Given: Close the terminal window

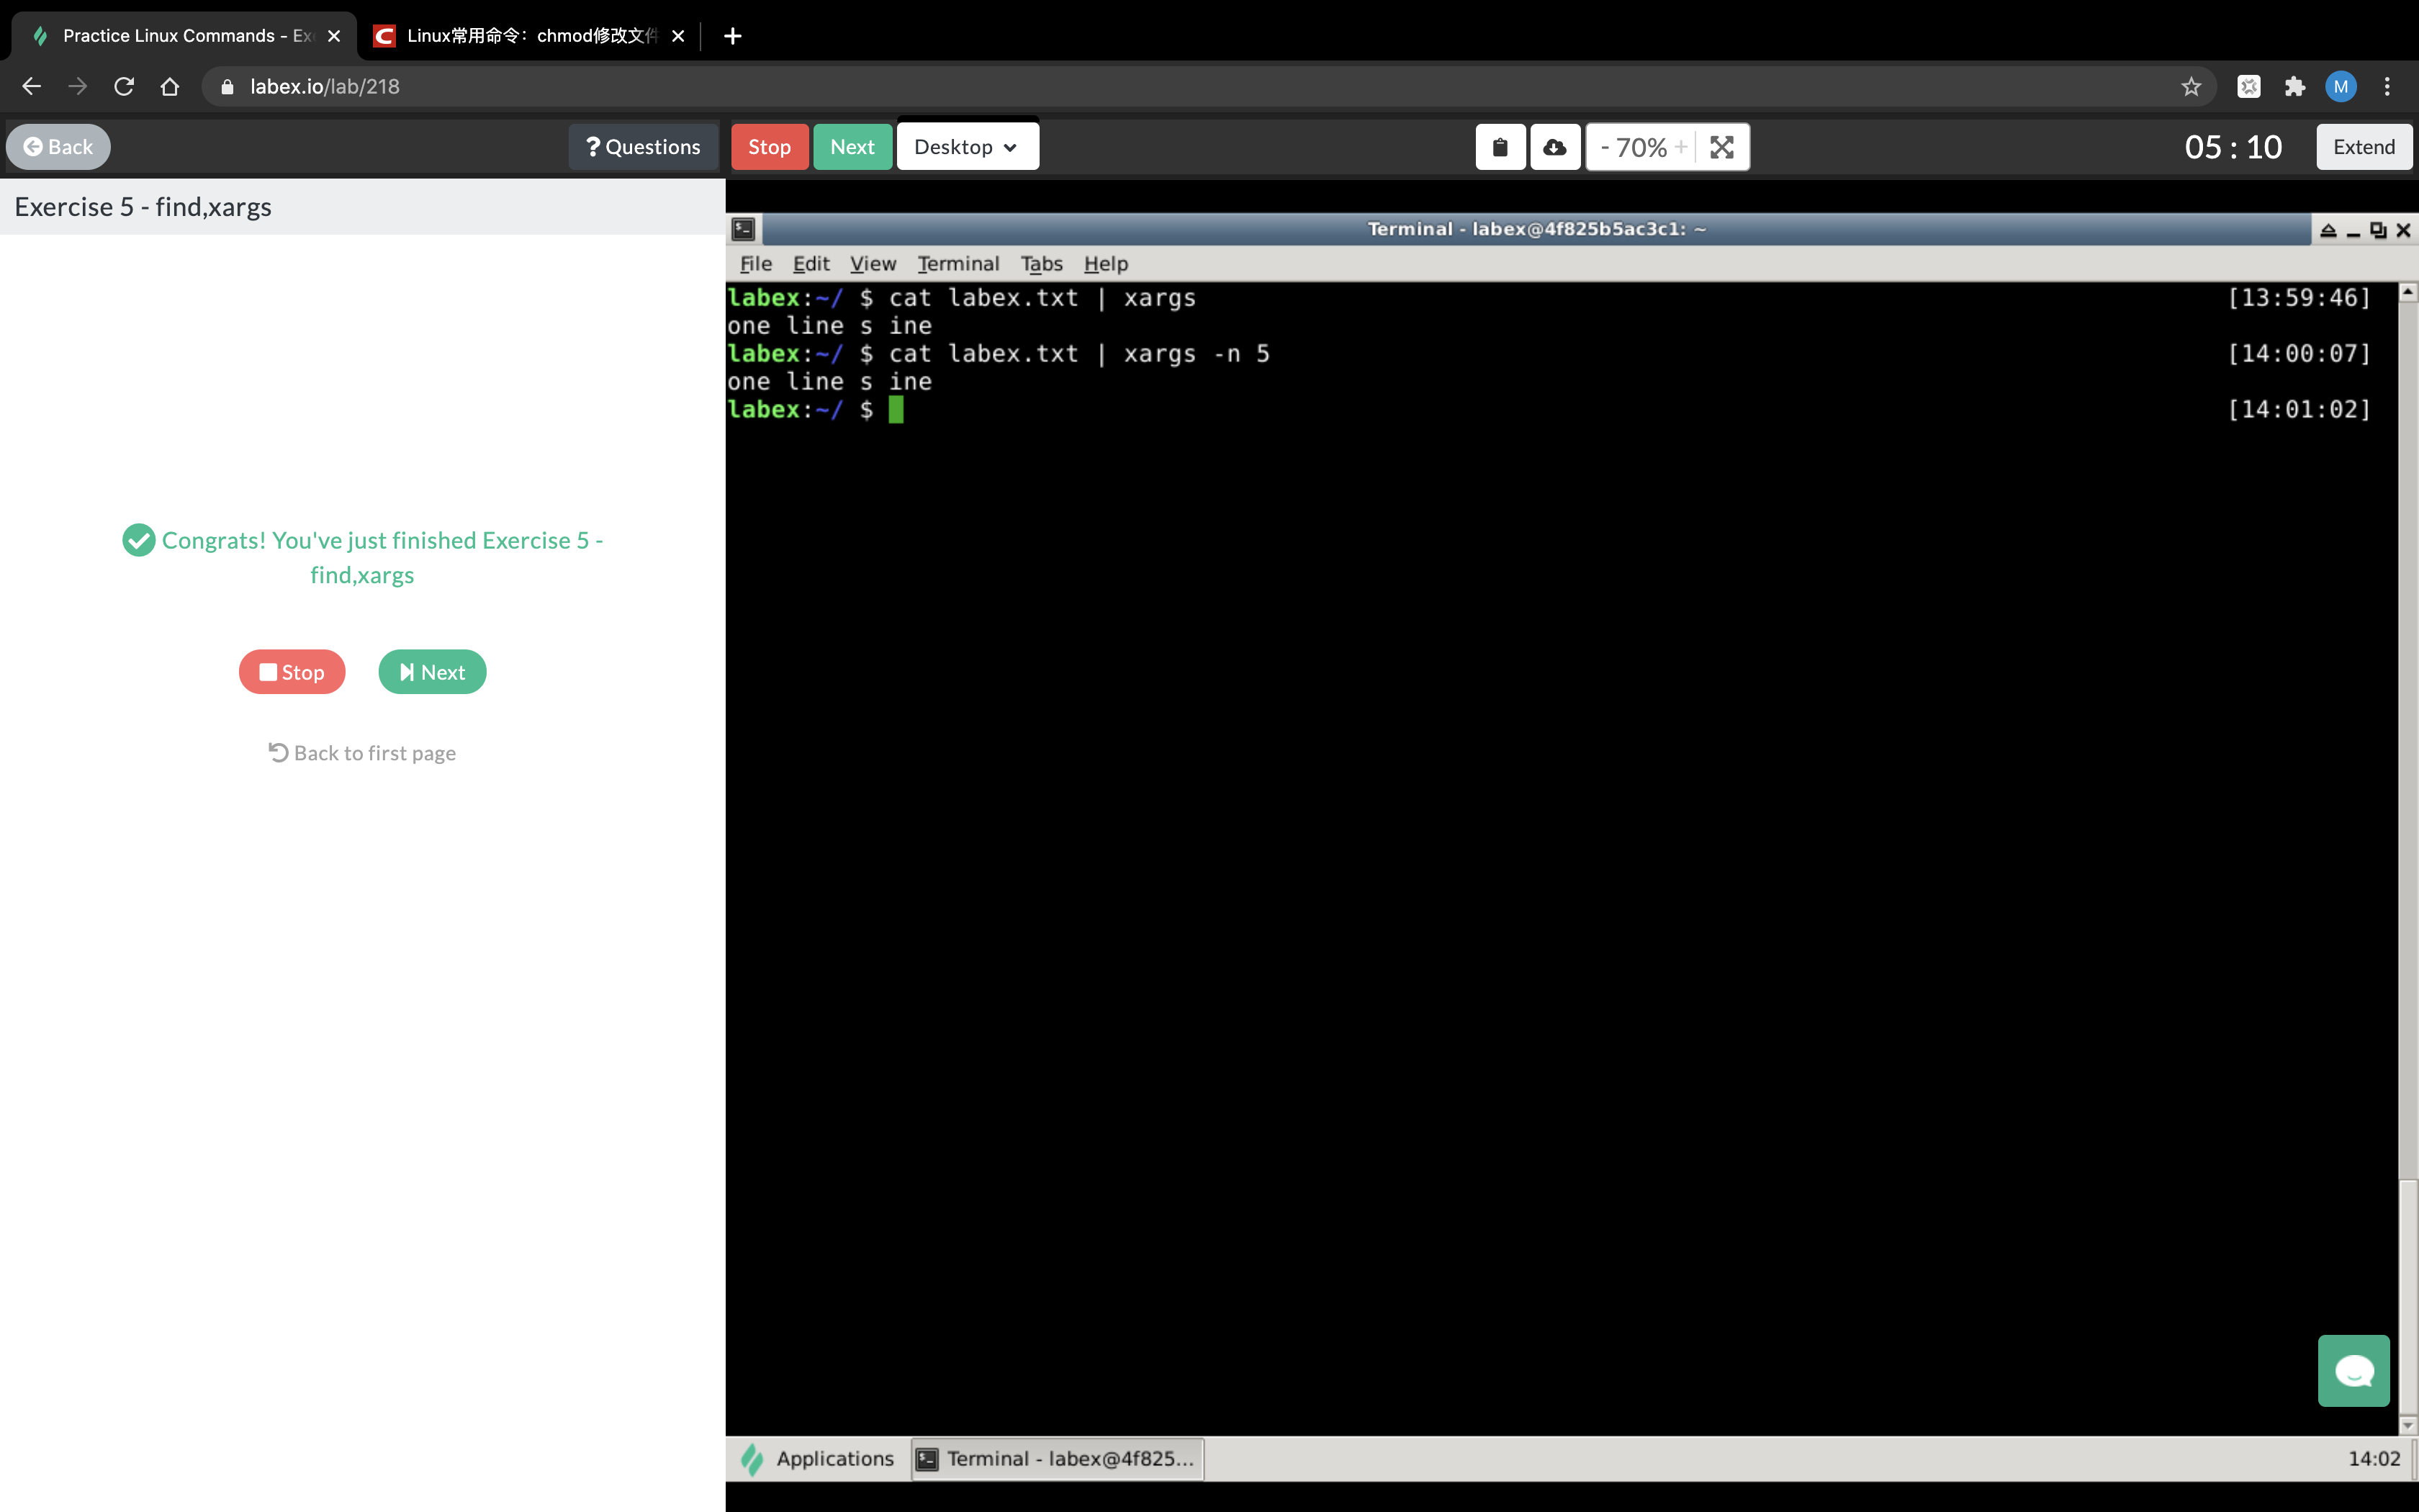Looking at the screenshot, I should 2404,230.
